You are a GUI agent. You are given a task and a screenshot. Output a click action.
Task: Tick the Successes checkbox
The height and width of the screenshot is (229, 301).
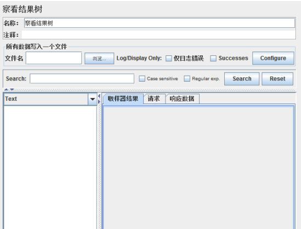coord(213,58)
